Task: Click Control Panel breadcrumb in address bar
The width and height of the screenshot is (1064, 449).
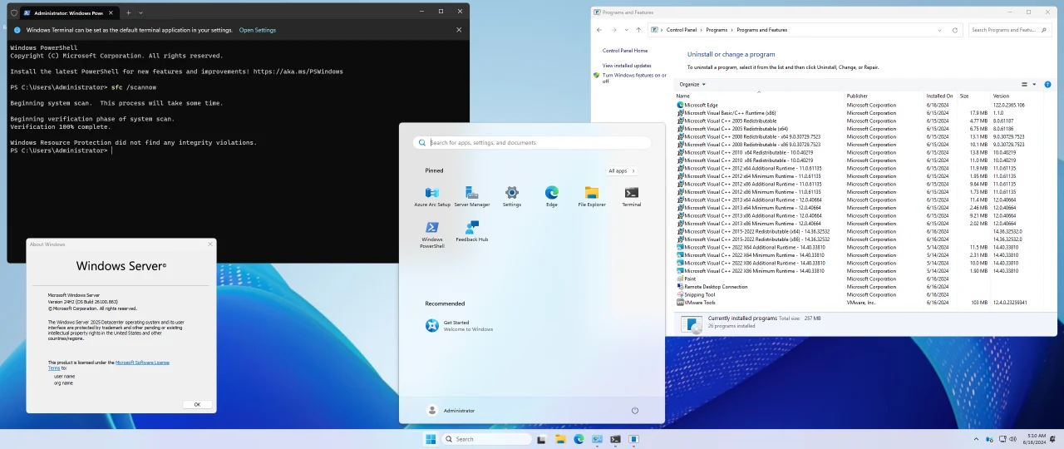Action: pyautogui.click(x=682, y=30)
